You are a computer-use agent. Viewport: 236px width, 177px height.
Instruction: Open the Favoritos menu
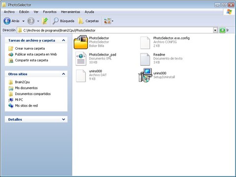50,12
